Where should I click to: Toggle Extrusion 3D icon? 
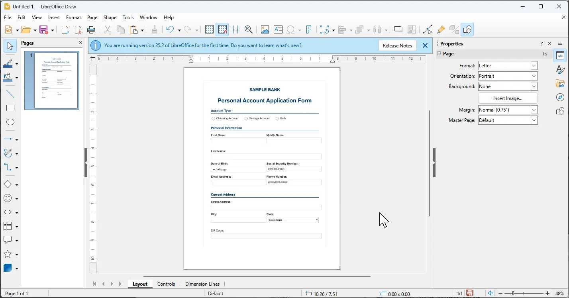click(x=454, y=29)
